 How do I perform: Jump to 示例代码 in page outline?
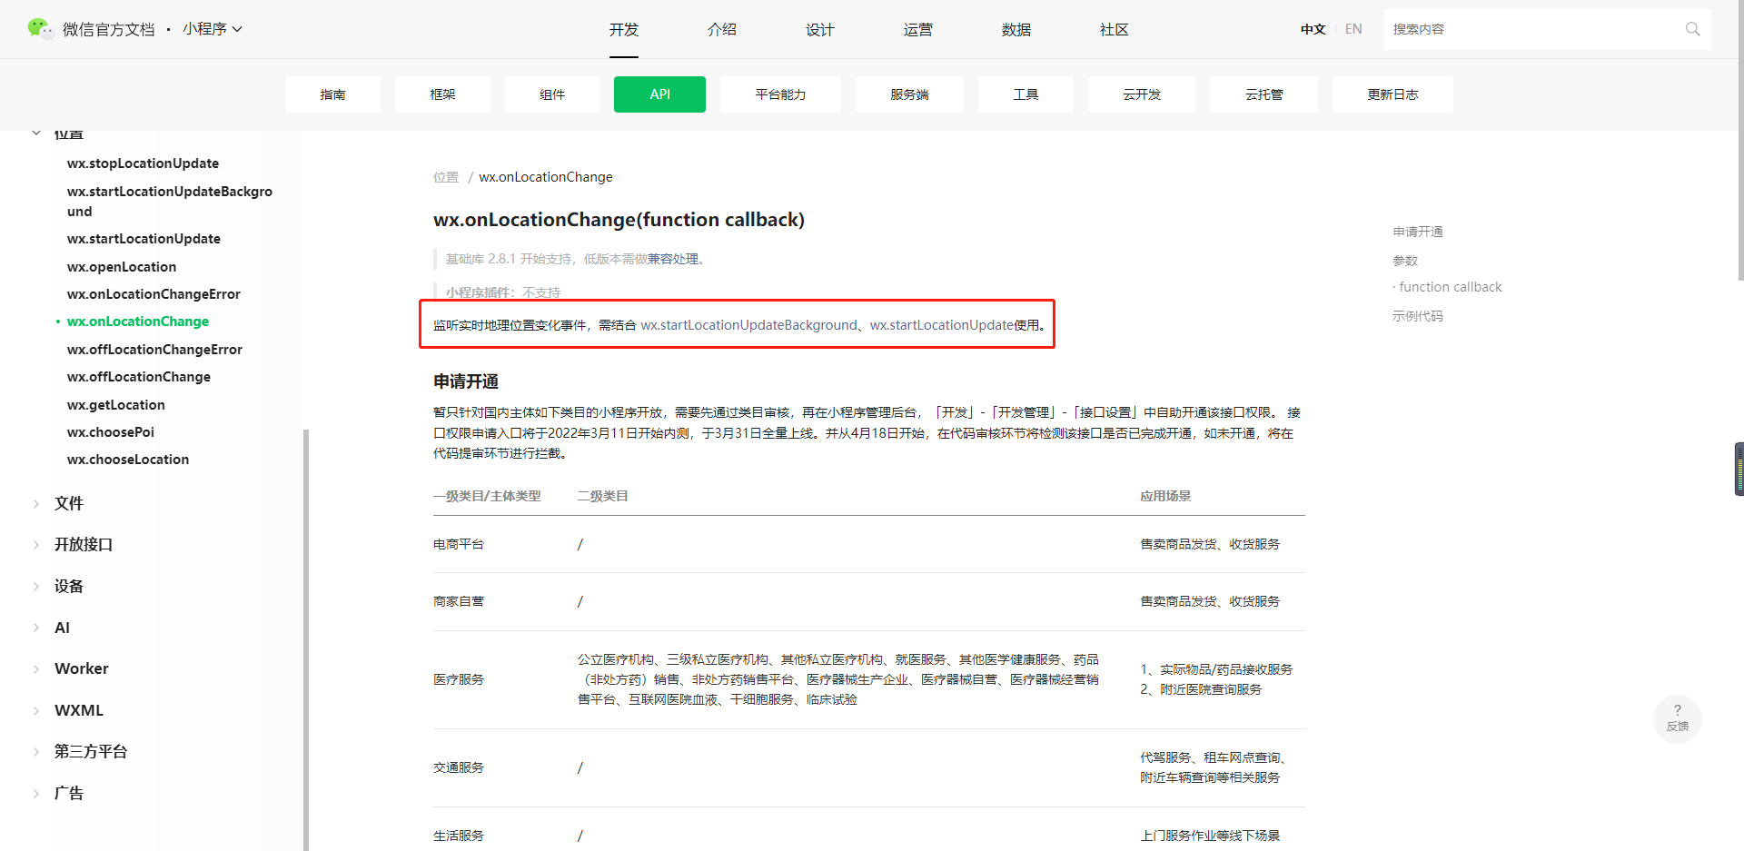(1418, 316)
